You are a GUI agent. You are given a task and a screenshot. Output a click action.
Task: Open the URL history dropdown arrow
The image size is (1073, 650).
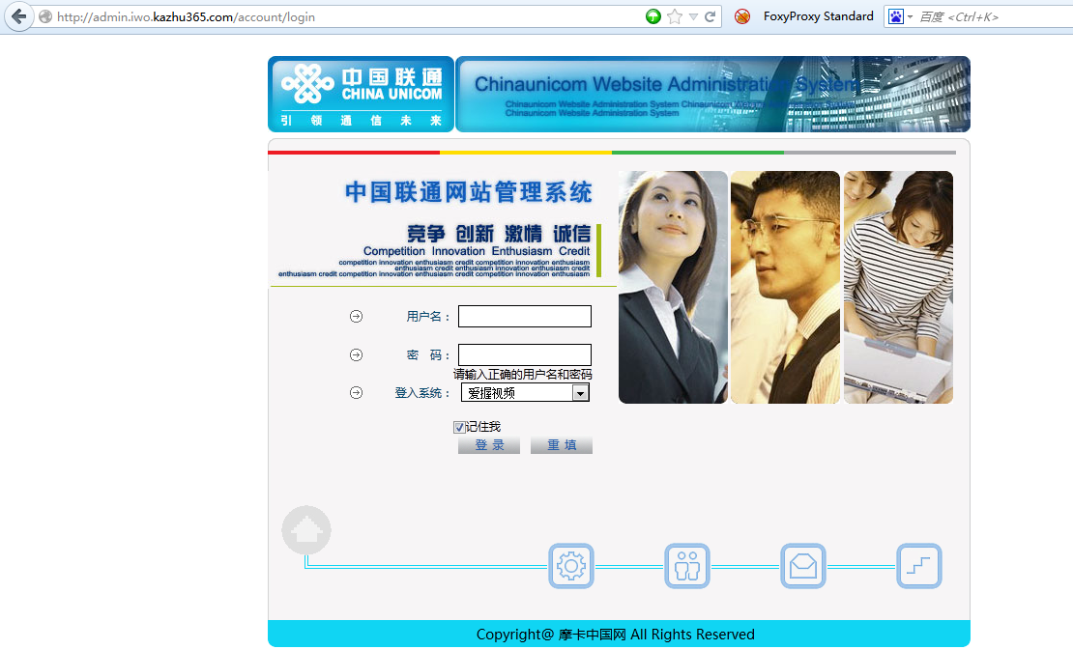tap(693, 17)
